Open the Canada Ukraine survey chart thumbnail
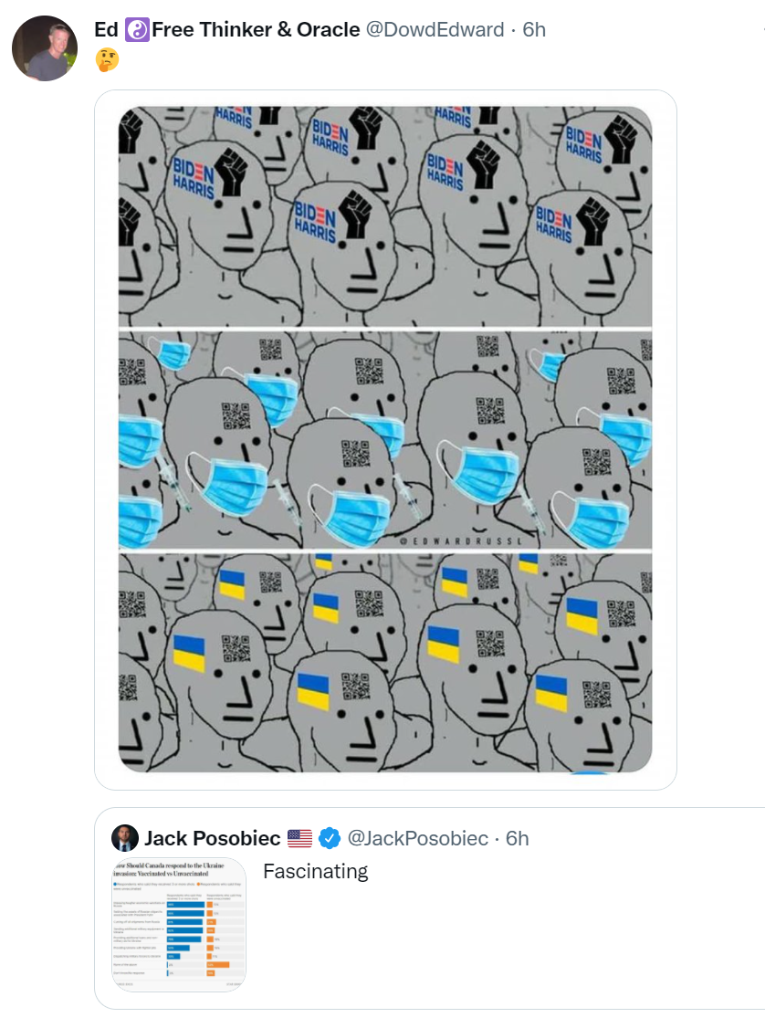 coord(179,924)
